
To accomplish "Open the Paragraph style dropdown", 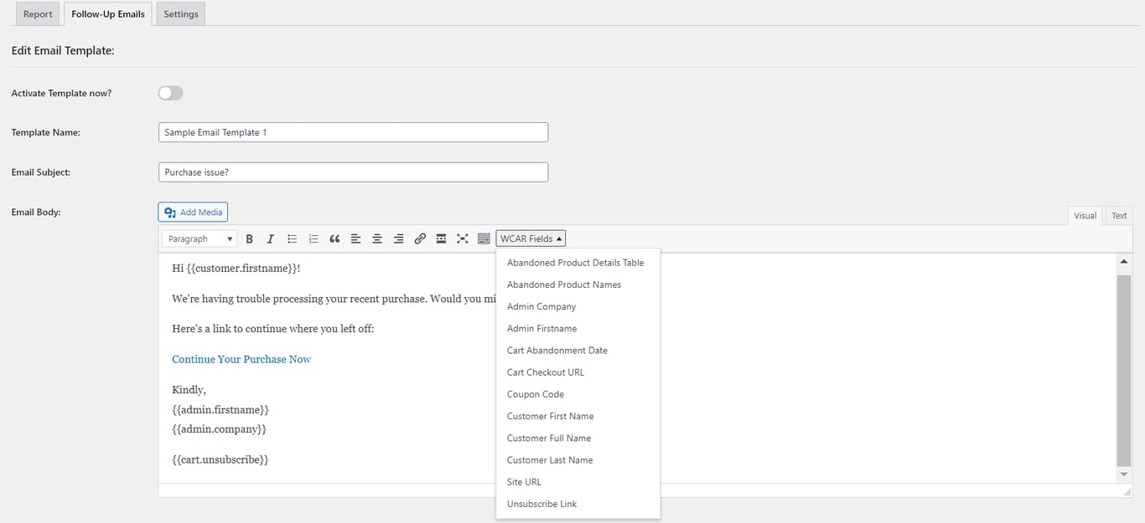I will (x=199, y=238).
